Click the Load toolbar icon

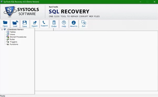[15, 23]
